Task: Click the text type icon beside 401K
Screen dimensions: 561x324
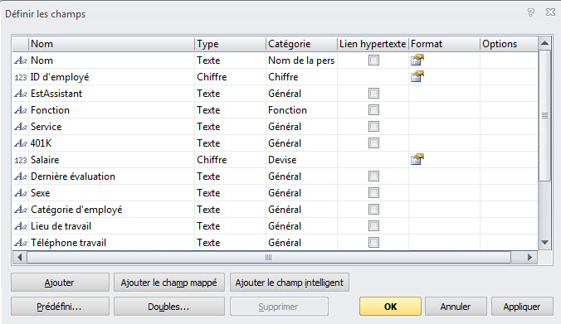Action: click(x=21, y=143)
